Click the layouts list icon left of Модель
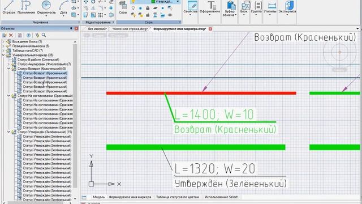The width and height of the screenshot is (362, 204). [x=84, y=197]
